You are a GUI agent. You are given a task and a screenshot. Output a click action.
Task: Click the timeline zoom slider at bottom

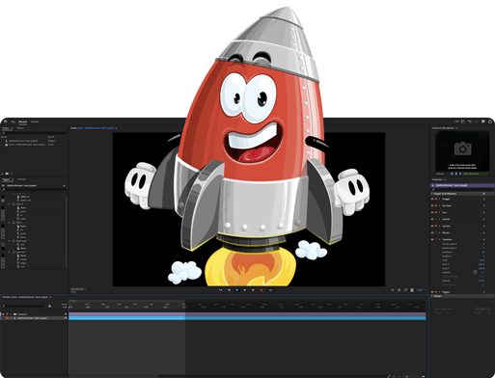point(407,376)
